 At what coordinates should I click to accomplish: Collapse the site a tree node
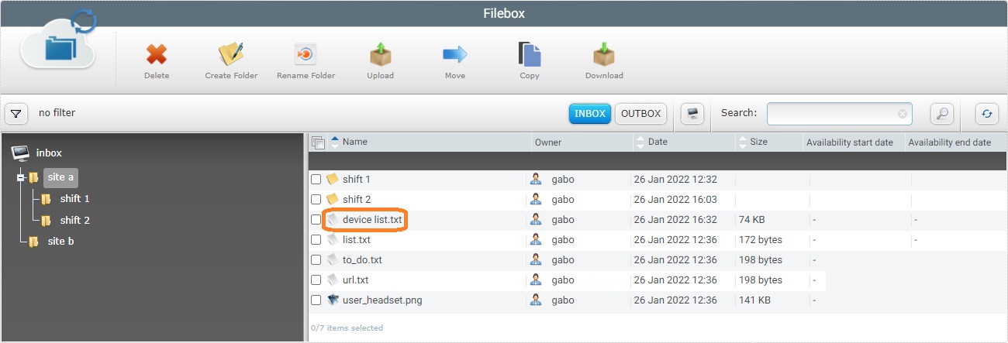tap(21, 177)
